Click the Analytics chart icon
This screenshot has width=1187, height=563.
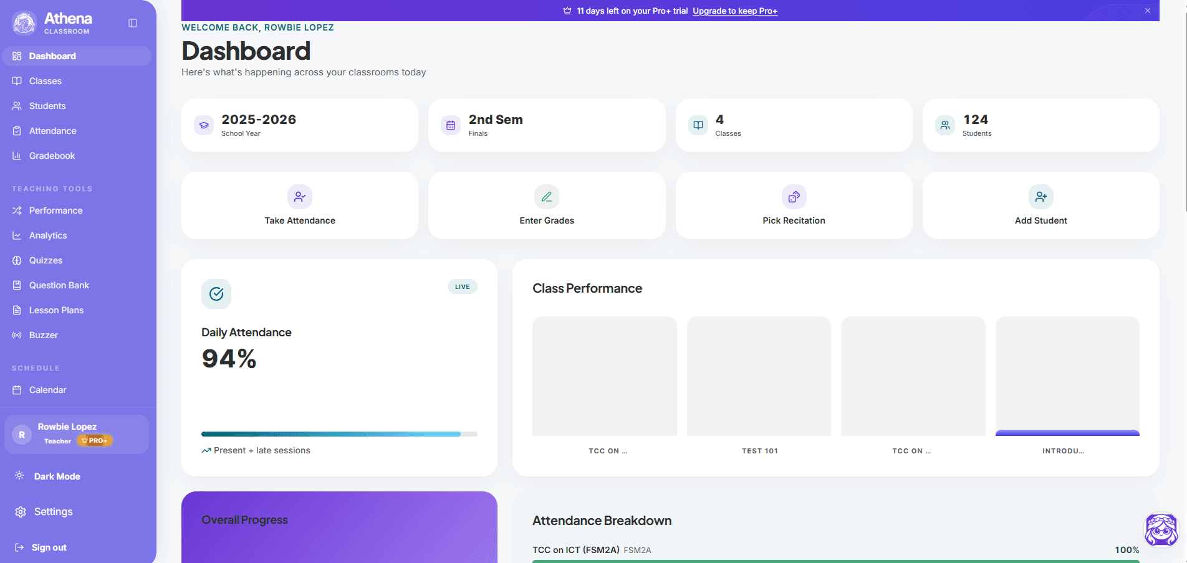tap(17, 235)
